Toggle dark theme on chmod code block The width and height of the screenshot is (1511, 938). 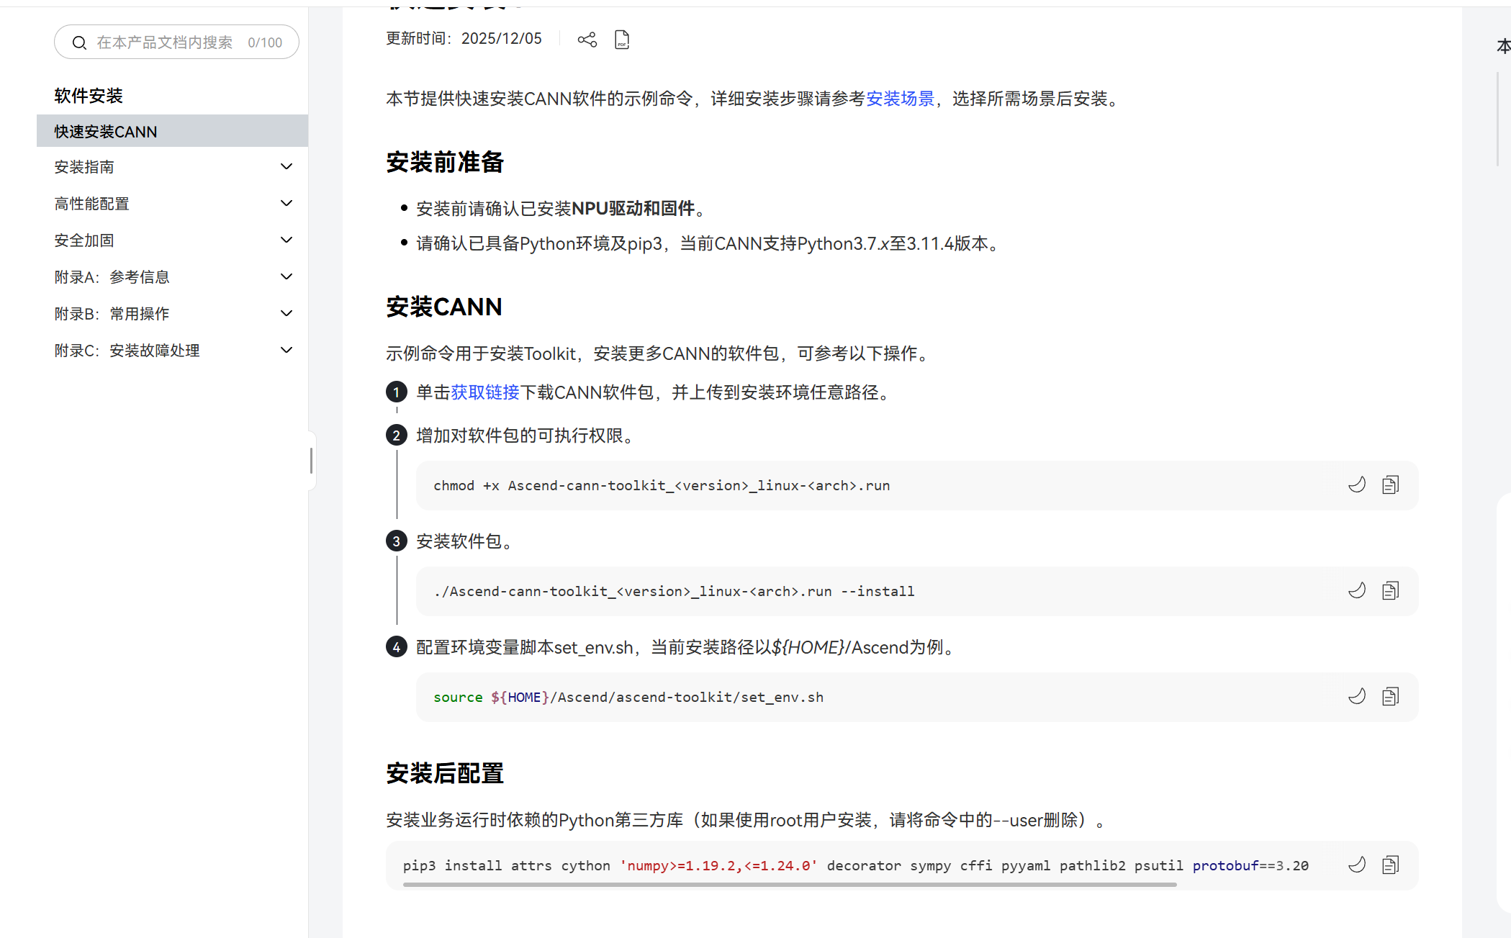1356,485
